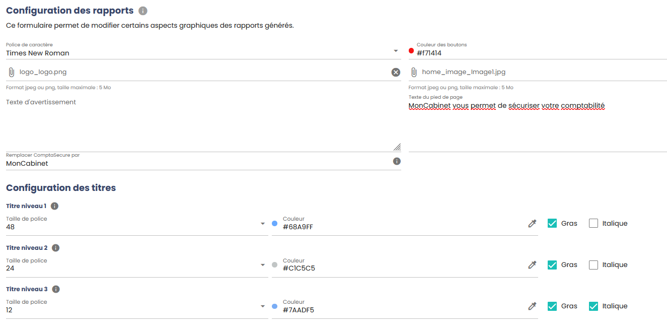This screenshot has height=333, width=667.
Task: Click info icon beside Configuration des rapports
Action: pyautogui.click(x=143, y=11)
